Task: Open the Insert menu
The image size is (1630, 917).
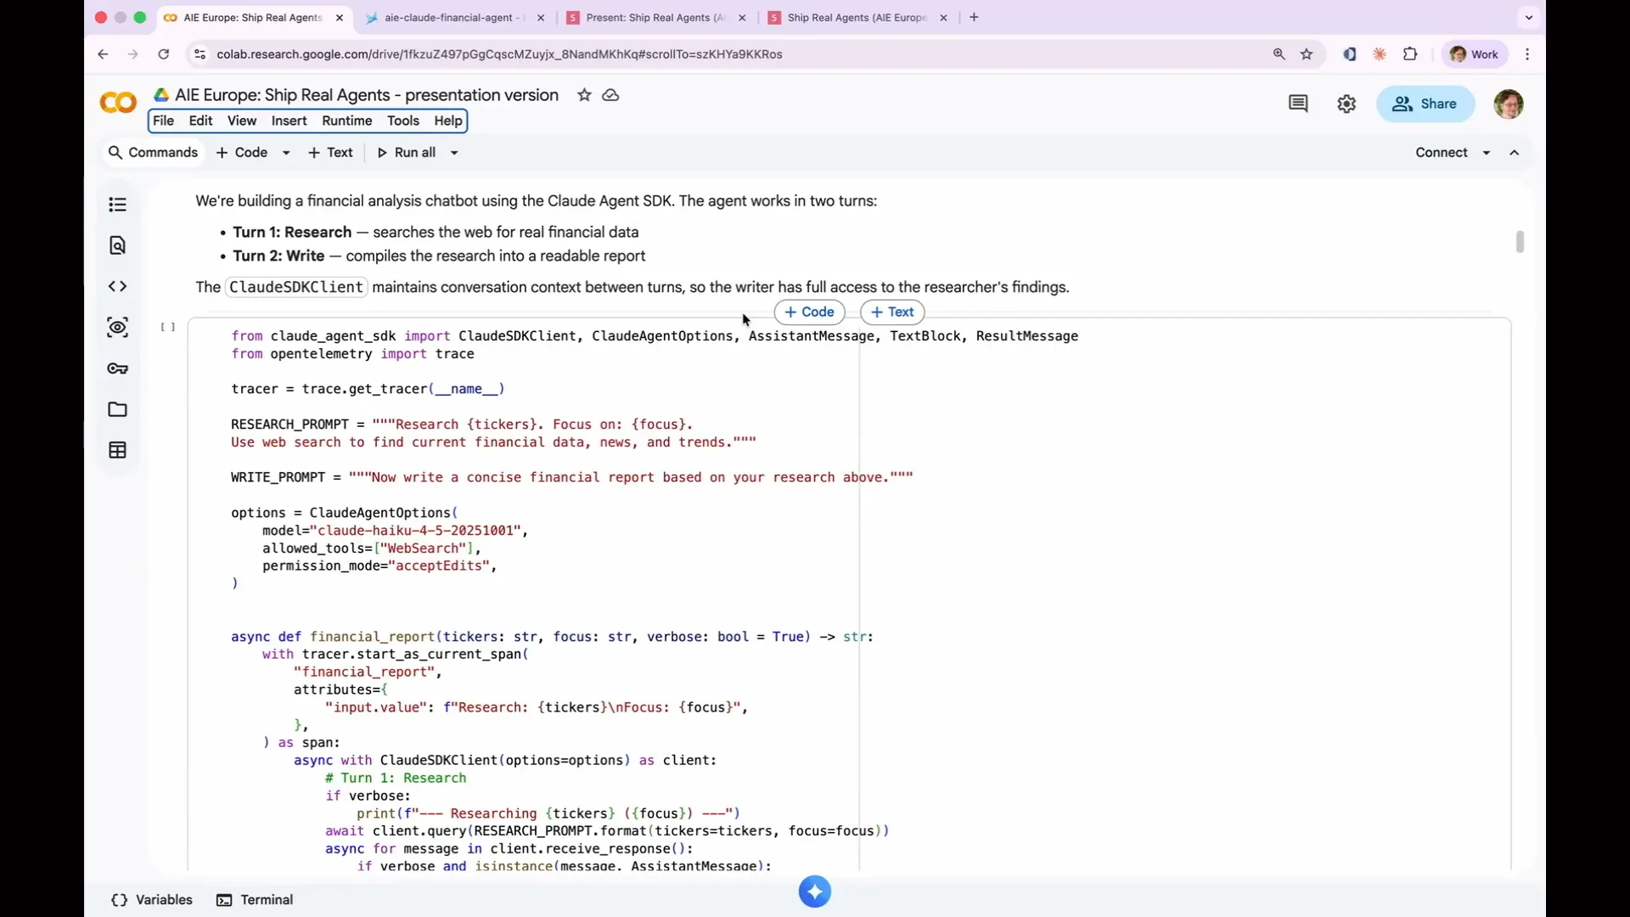Action: tap(289, 121)
